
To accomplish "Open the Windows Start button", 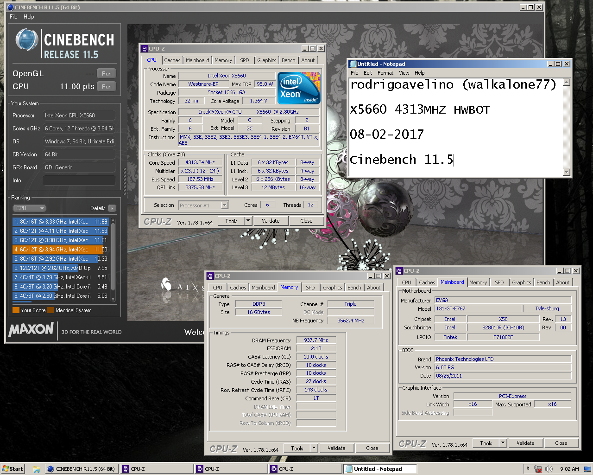I will pyautogui.click(x=13, y=469).
